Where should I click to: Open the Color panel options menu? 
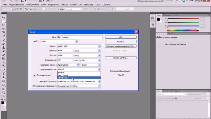click(209, 15)
